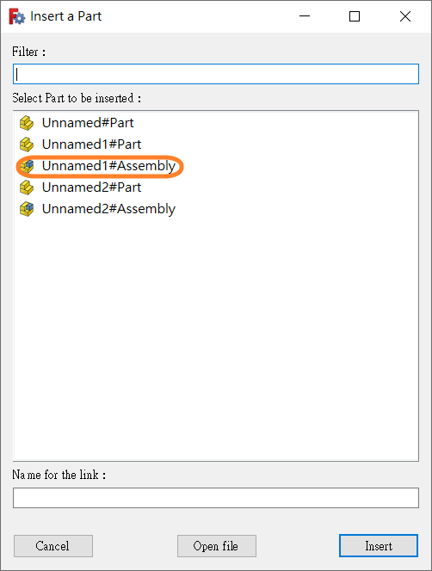Click the Cancel button
Screen dimensions: 432x571
(x=53, y=546)
